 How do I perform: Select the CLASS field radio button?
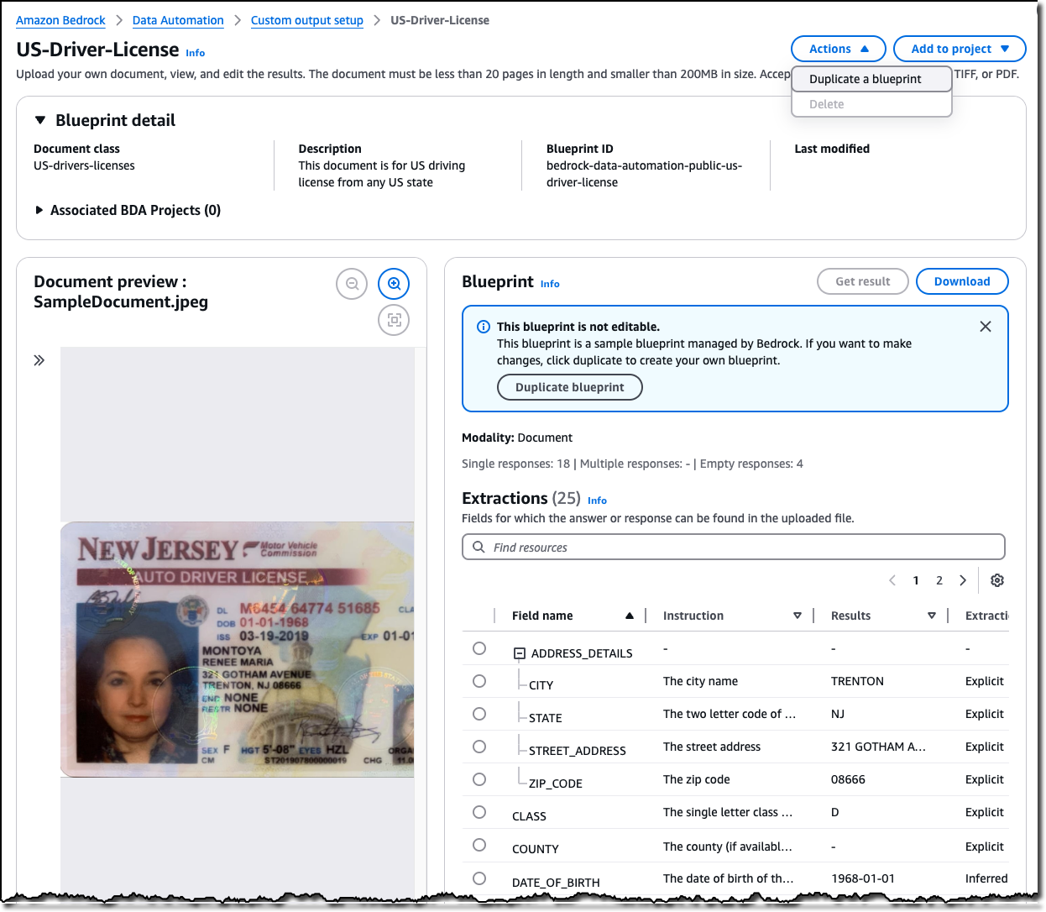[479, 812]
